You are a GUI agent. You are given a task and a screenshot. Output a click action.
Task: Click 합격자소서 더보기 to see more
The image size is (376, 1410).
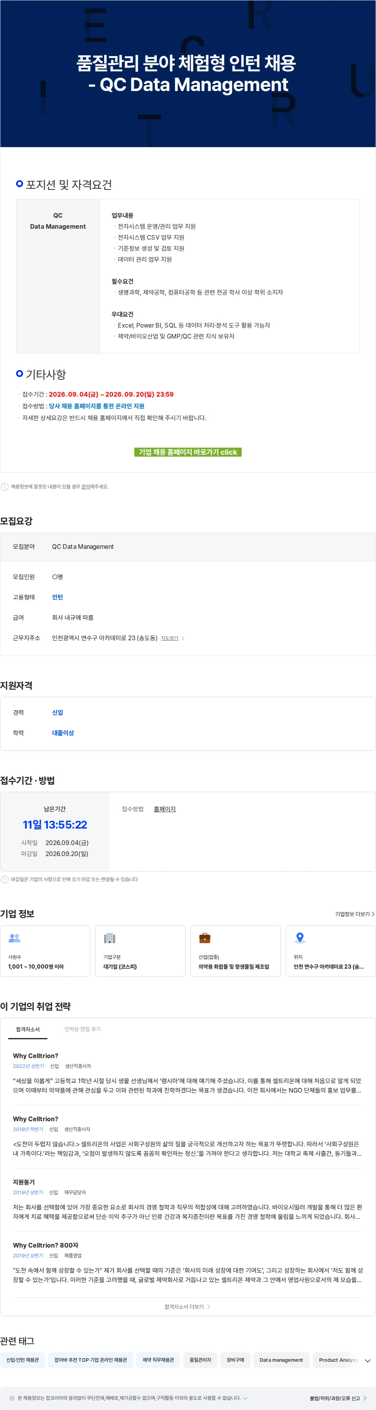188,1306
